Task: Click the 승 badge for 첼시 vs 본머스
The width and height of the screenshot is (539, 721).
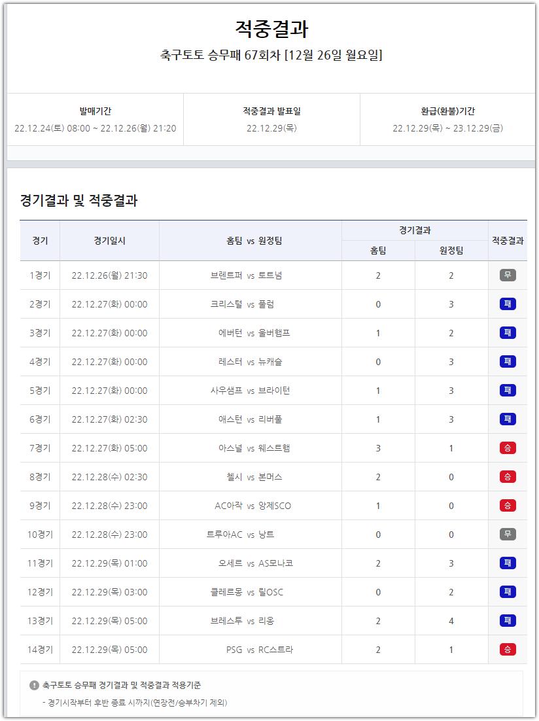Action: (507, 477)
